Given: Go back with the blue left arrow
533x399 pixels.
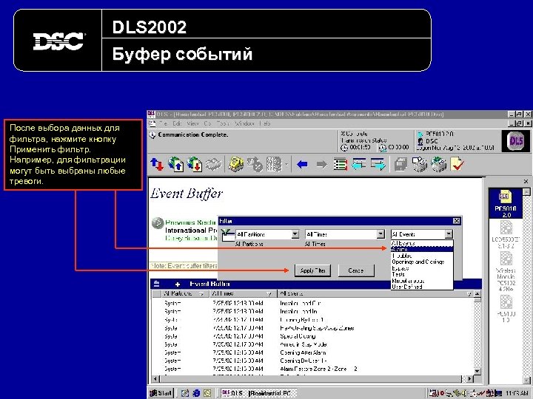Looking at the screenshot, I should tap(302, 165).
